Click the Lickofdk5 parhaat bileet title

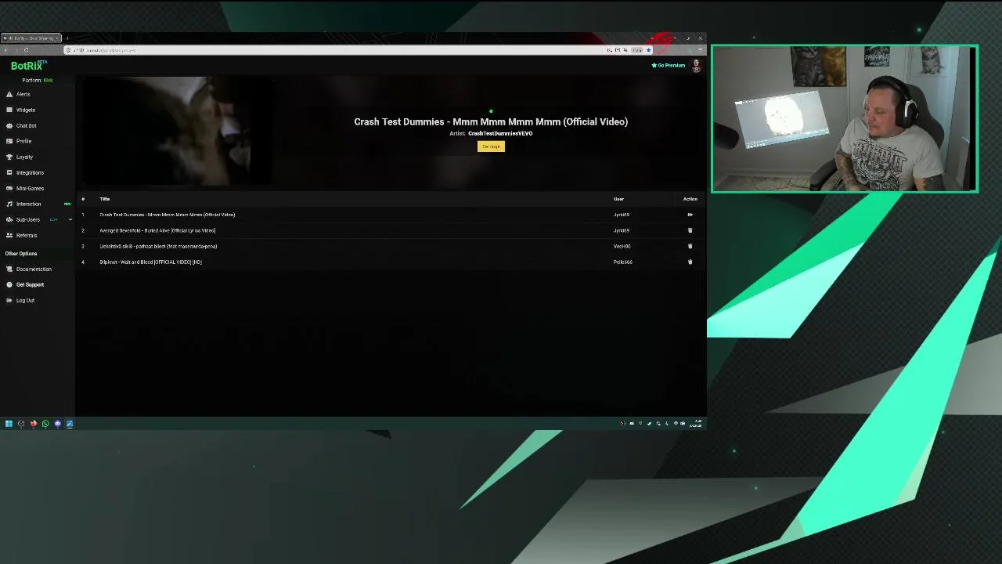[158, 246]
